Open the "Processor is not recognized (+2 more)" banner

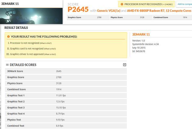click(x=146, y=4)
